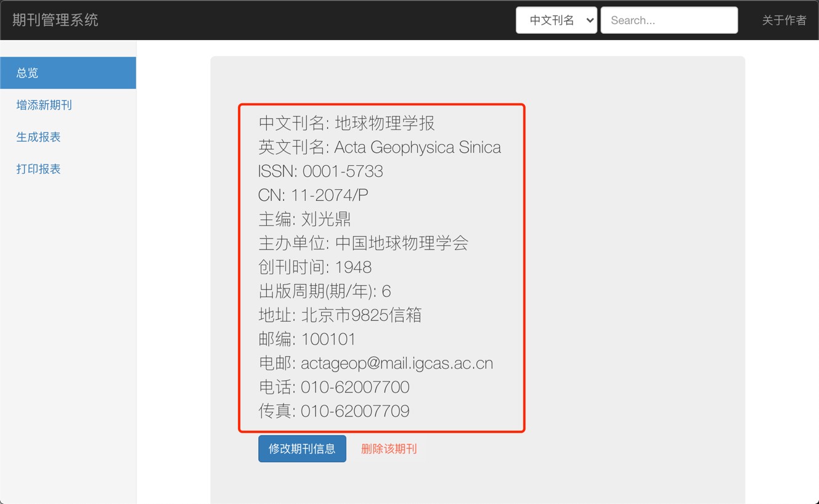Open the 中文刊名 search type dropdown
Image resolution: width=819 pixels, height=504 pixels.
(x=556, y=20)
